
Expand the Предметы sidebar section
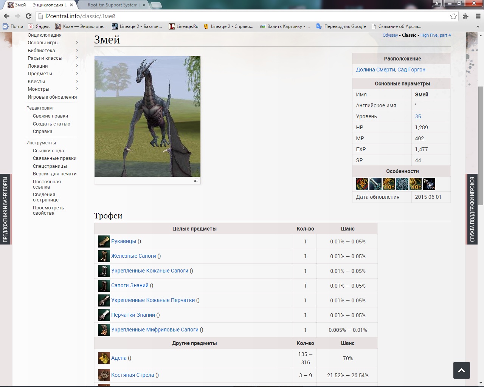tap(77, 74)
